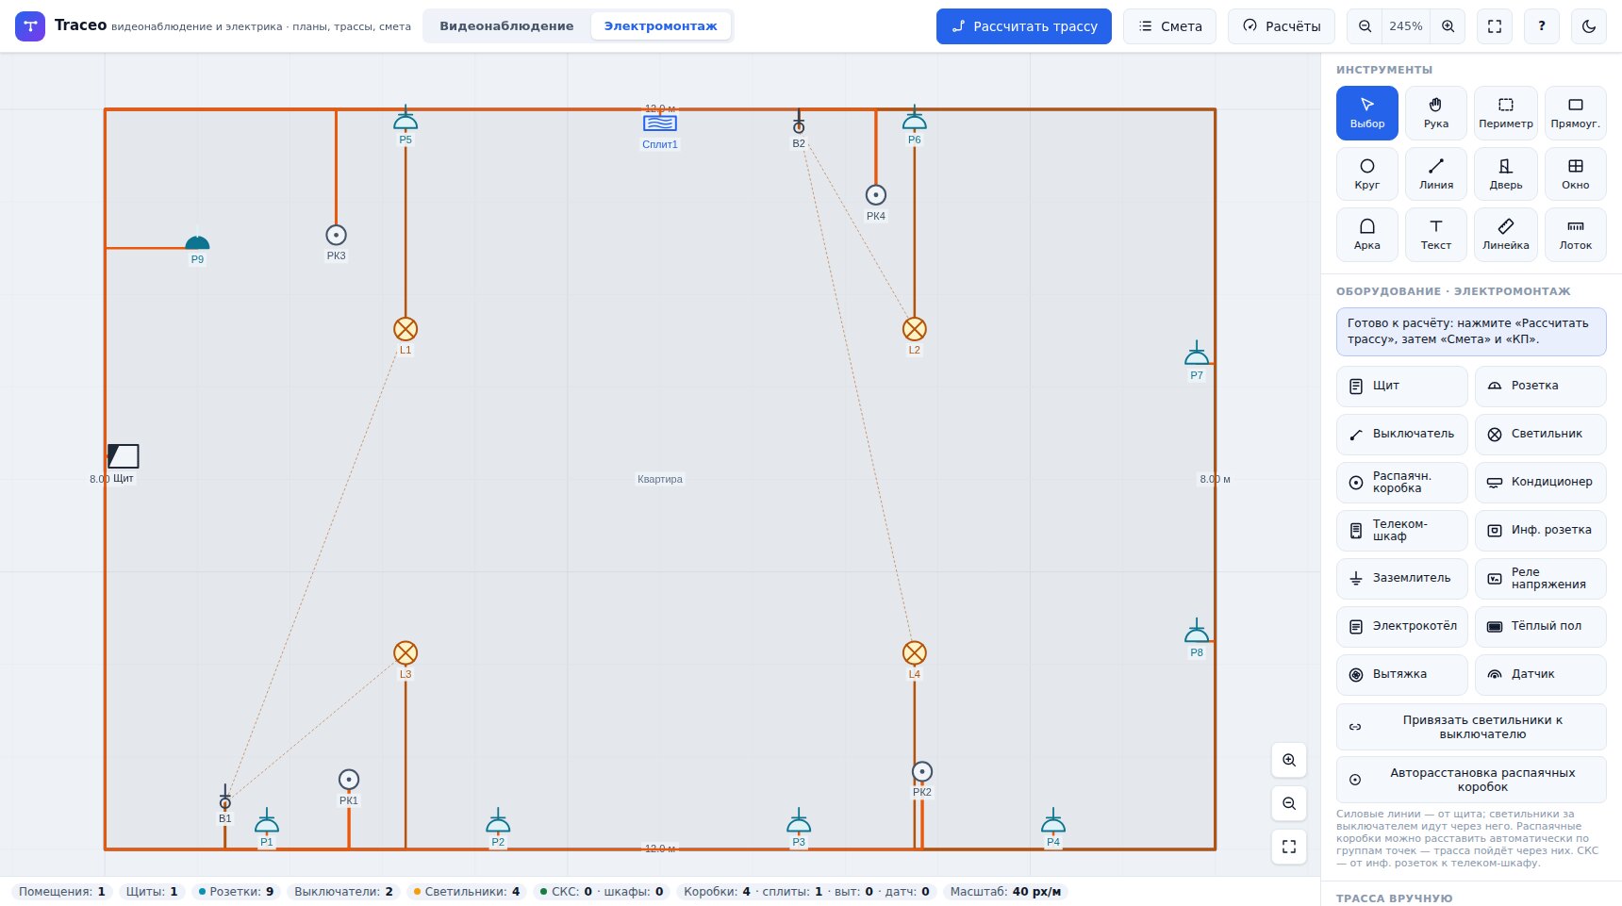Add an Инф. розетка data socket

coord(1541,530)
